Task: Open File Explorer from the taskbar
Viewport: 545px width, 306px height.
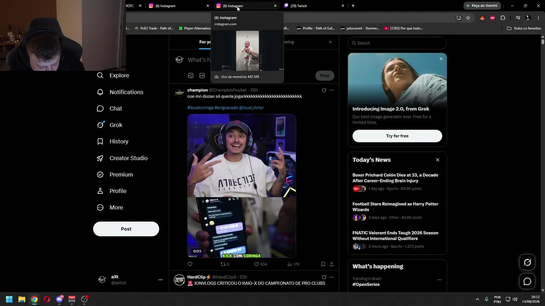Action: [22, 299]
